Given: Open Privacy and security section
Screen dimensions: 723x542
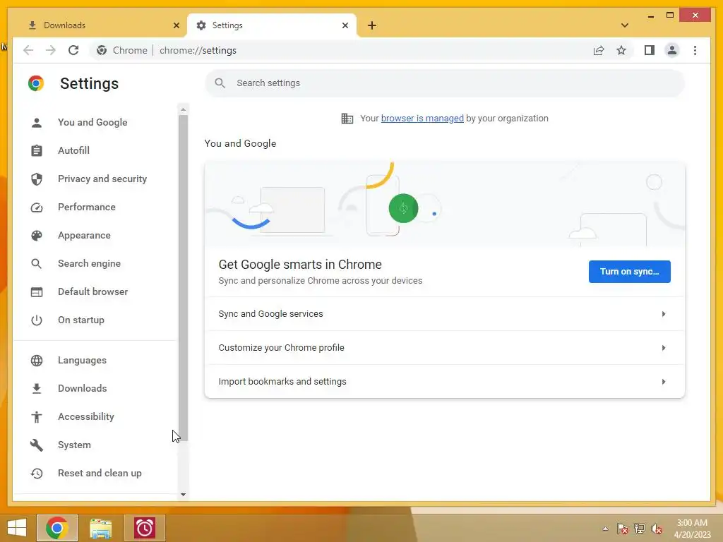Looking at the screenshot, I should (x=102, y=179).
